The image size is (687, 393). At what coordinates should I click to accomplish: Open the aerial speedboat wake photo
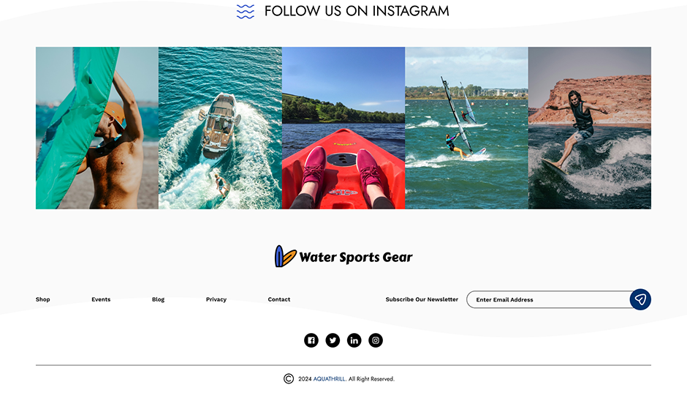[220, 128]
